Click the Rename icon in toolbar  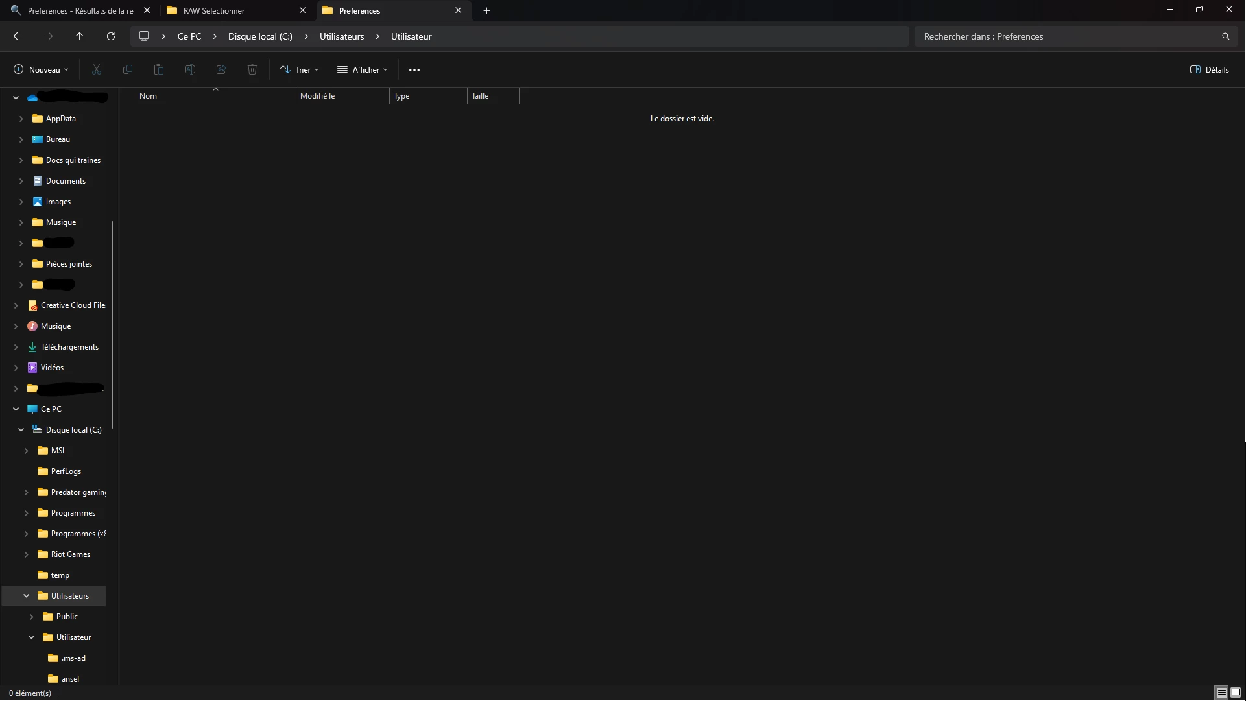[x=190, y=70]
